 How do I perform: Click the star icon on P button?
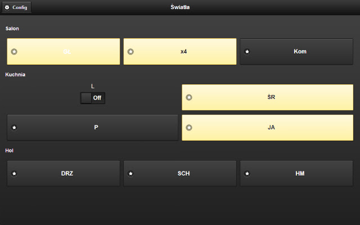(x=14, y=128)
